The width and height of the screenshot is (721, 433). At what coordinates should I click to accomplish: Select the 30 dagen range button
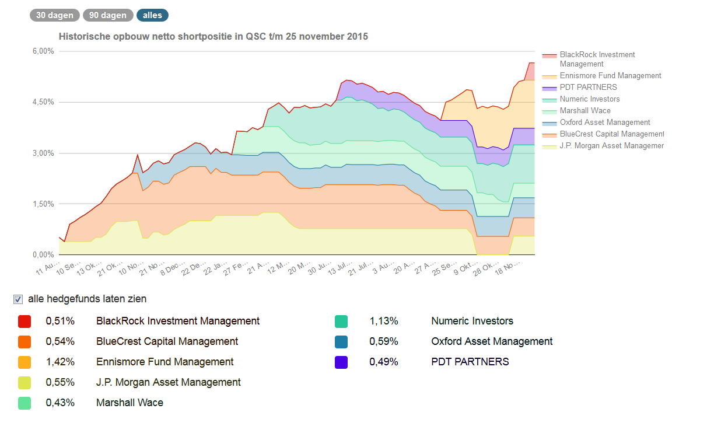coord(55,15)
